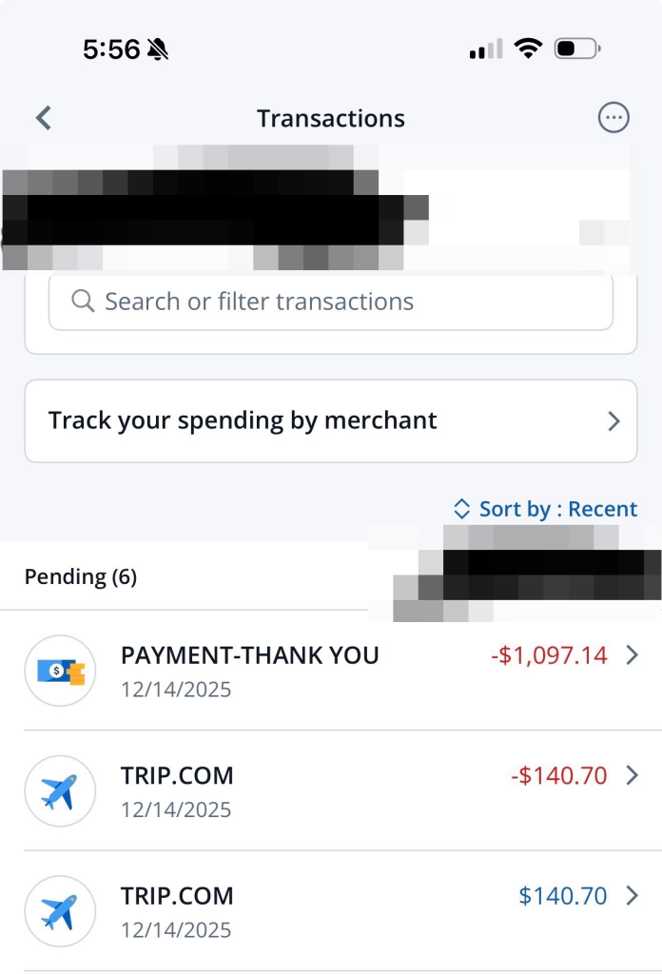The height and width of the screenshot is (974, 662).
Task: Tap the magnifying glass search icon
Action: [83, 301]
